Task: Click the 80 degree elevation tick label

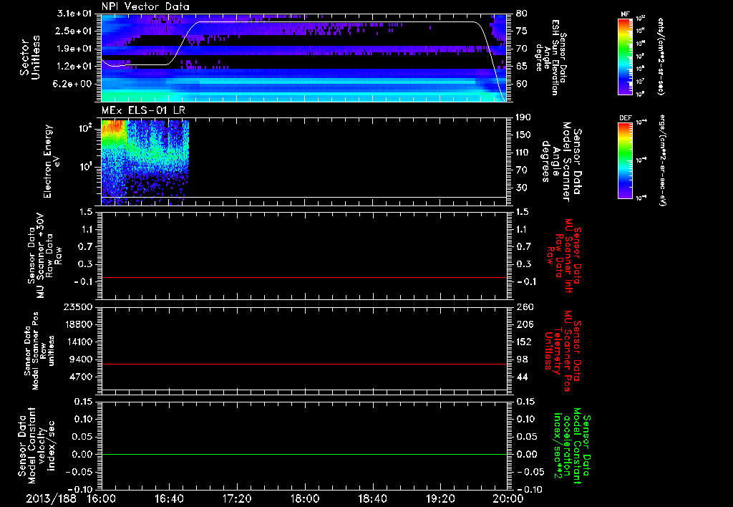Action: point(522,13)
